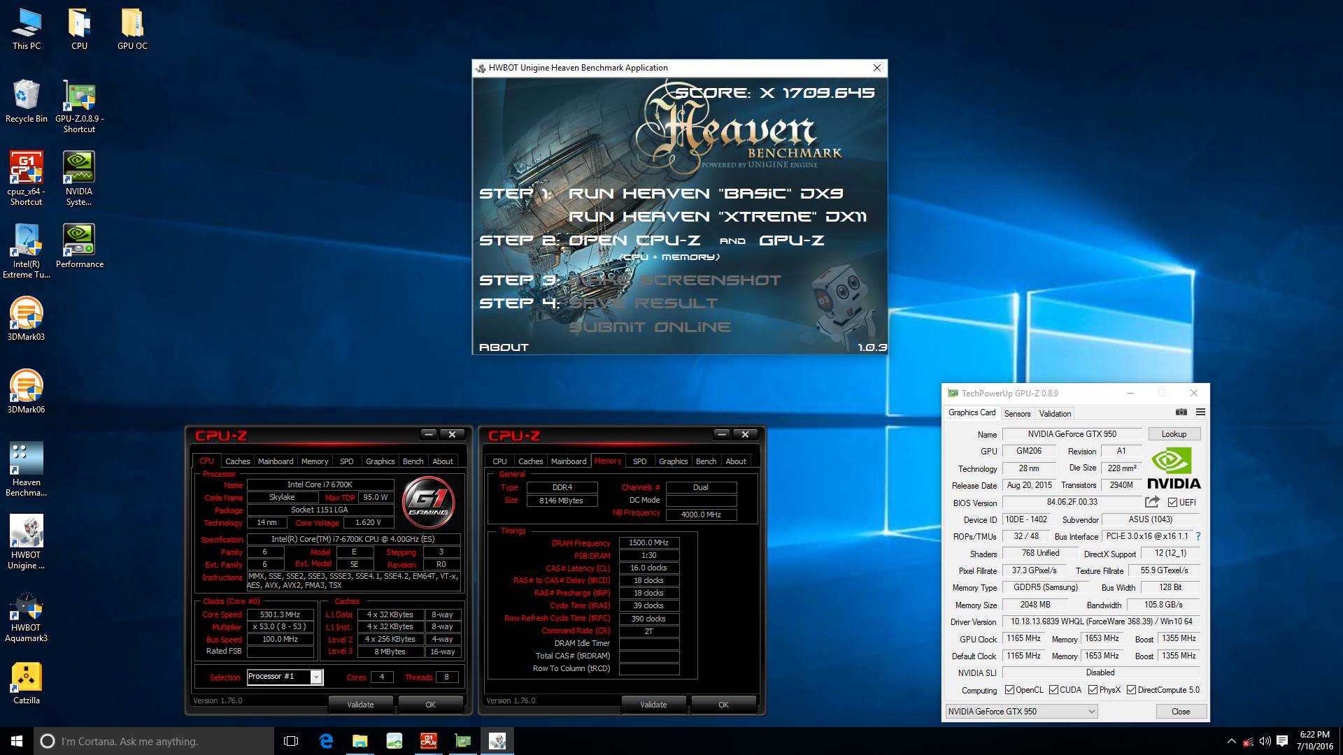The height and width of the screenshot is (755, 1343).
Task: Switch to Caches tab in left CPU-Z
Action: (237, 461)
